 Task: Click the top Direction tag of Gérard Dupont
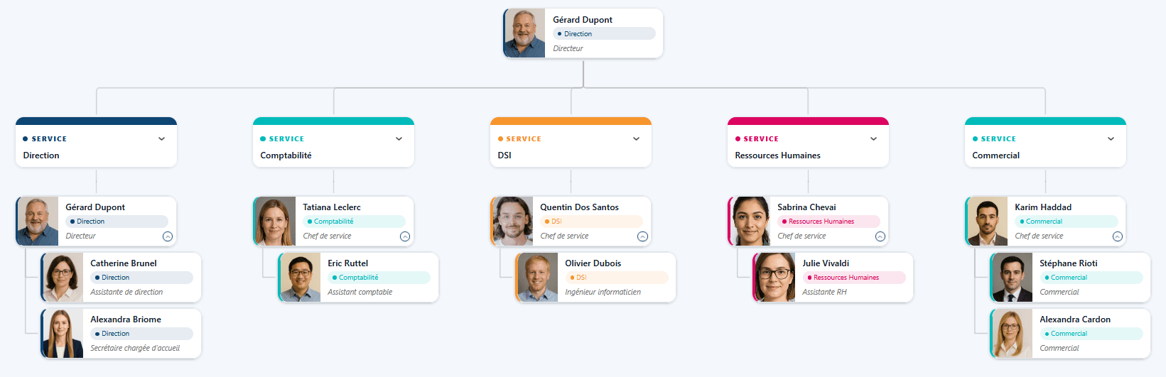(x=578, y=34)
